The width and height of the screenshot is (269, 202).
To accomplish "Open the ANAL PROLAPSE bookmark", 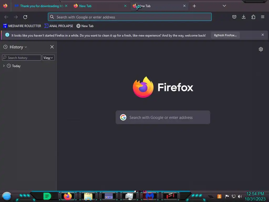I will click(59, 26).
